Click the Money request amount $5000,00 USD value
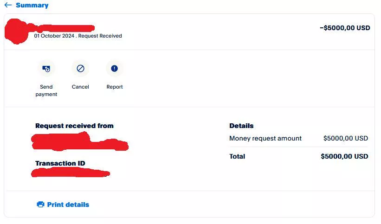The width and height of the screenshot is (381, 224). tap(345, 138)
